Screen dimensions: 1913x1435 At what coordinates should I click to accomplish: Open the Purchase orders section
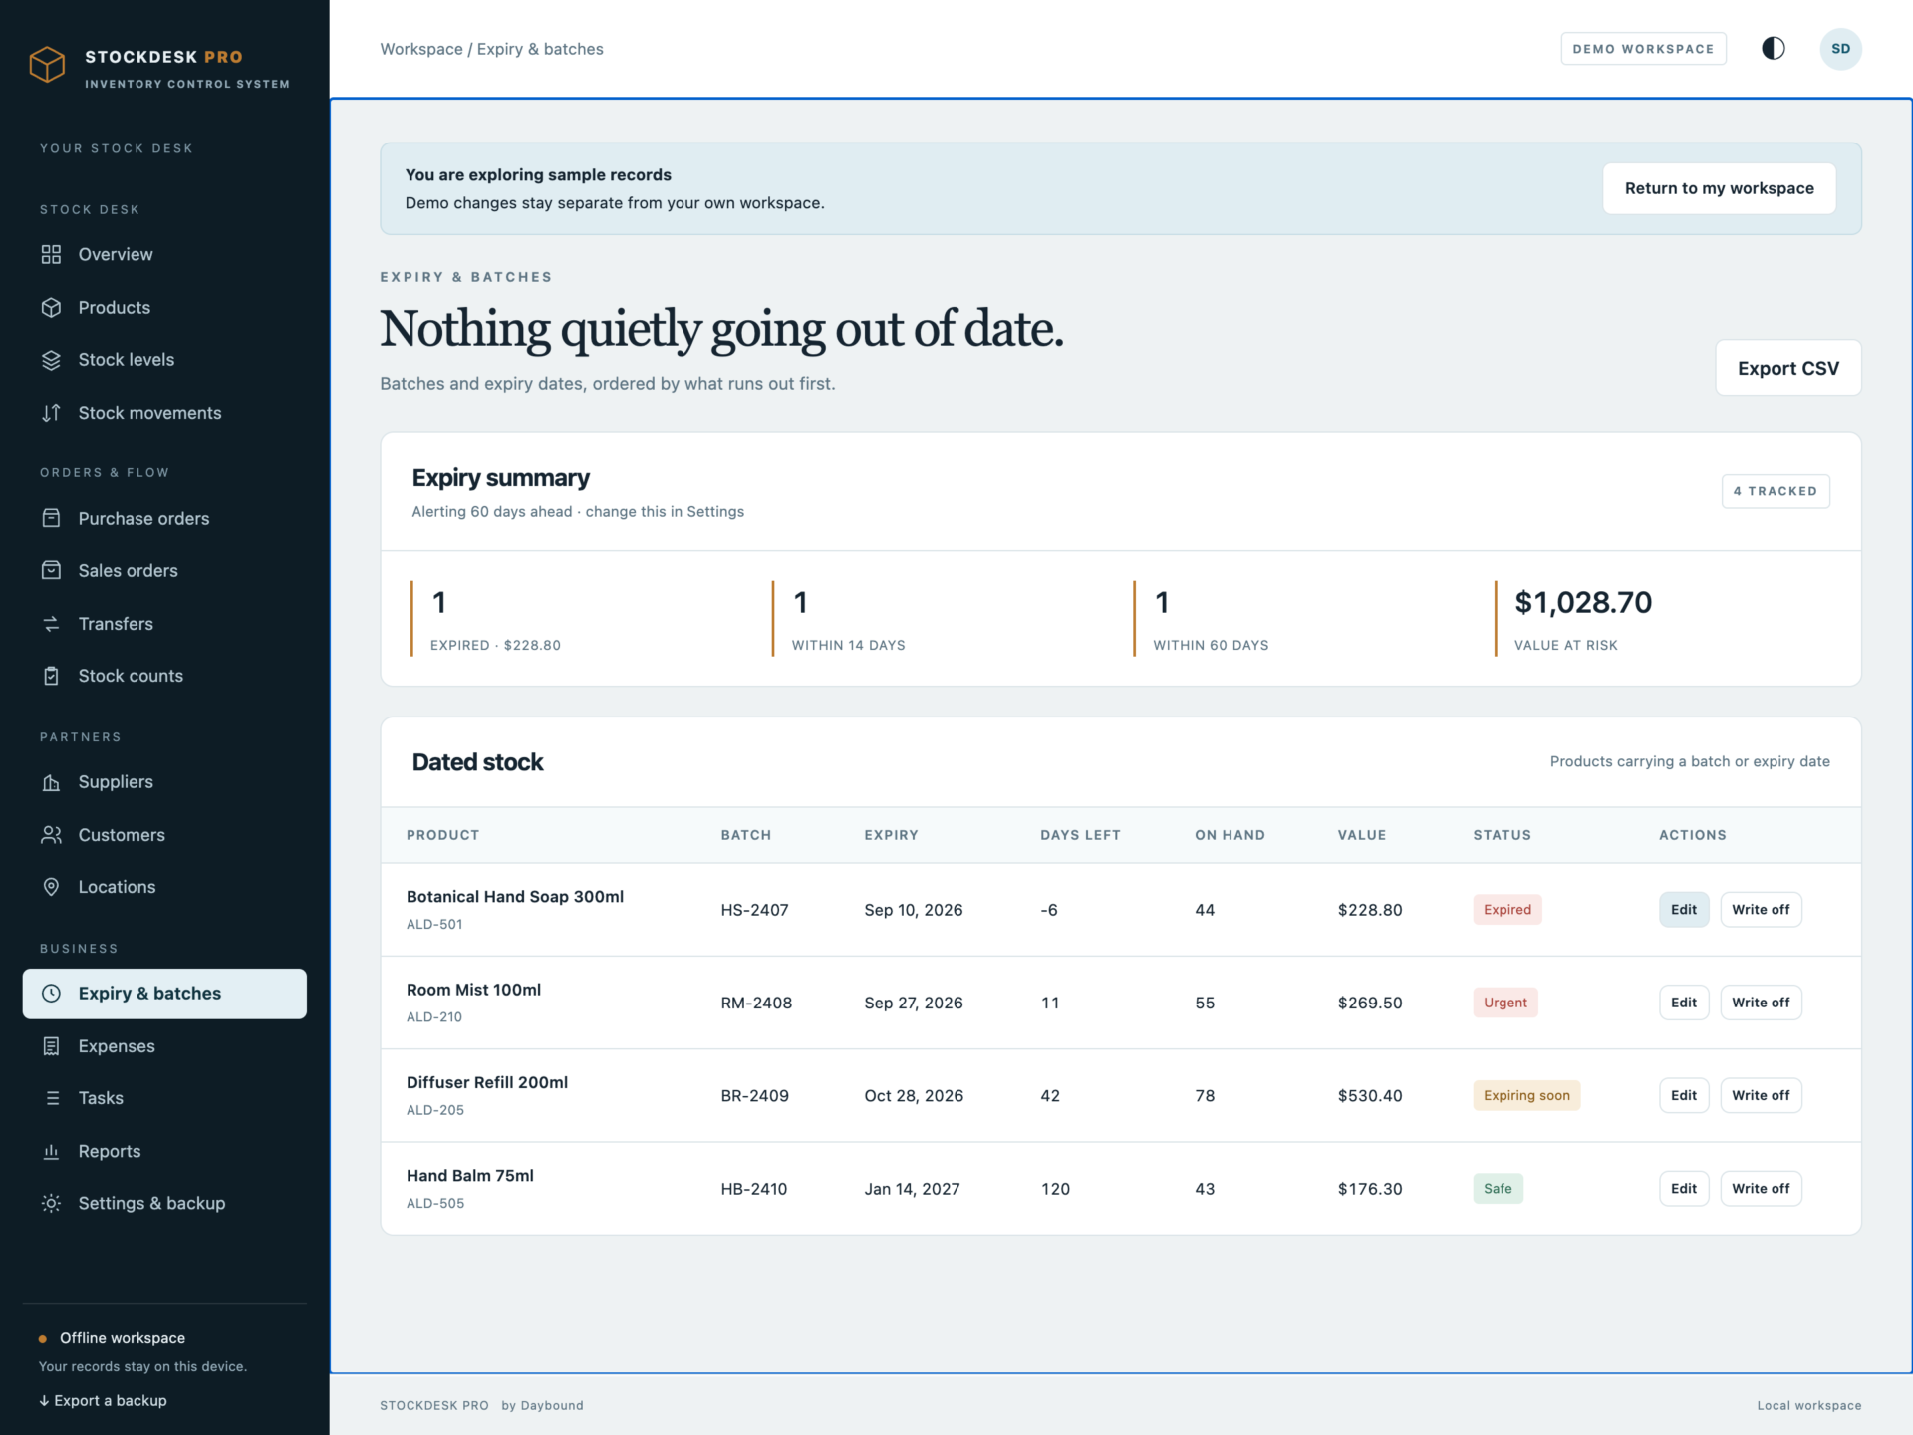coord(164,518)
